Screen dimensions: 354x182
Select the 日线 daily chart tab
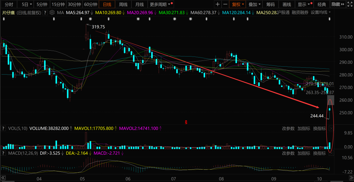[x=107, y=4]
